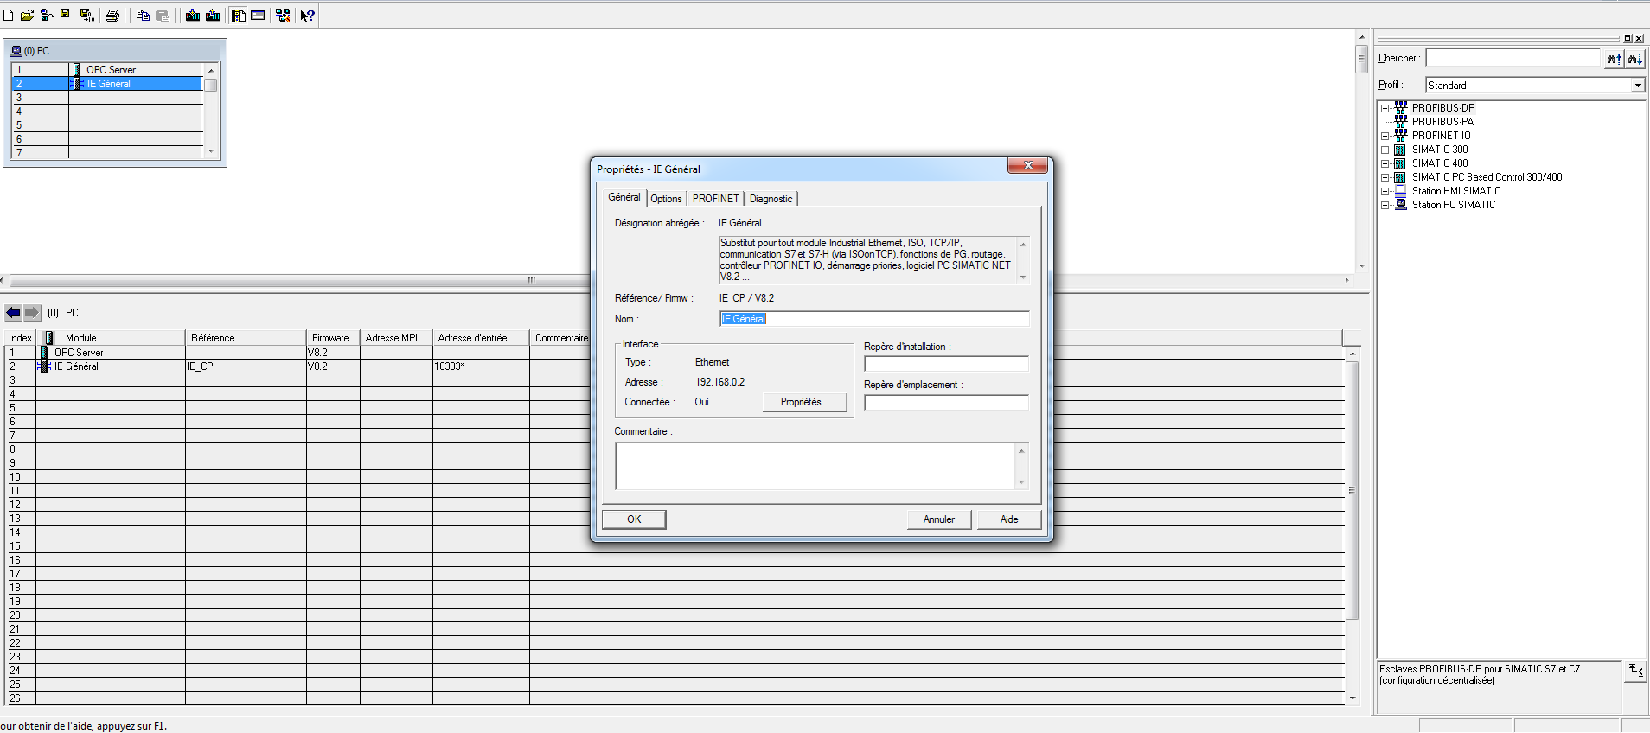Click the Download to module icon
The height and width of the screenshot is (733, 1650).
pos(193,16)
